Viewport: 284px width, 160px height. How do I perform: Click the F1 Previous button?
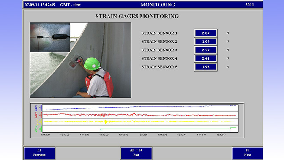tap(39, 153)
